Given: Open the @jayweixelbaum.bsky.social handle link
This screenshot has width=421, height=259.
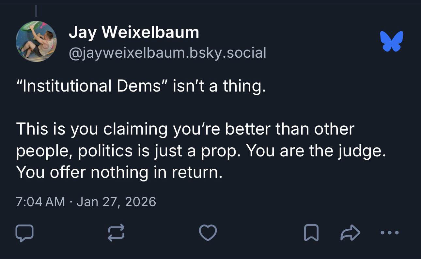Looking at the screenshot, I should (167, 52).
